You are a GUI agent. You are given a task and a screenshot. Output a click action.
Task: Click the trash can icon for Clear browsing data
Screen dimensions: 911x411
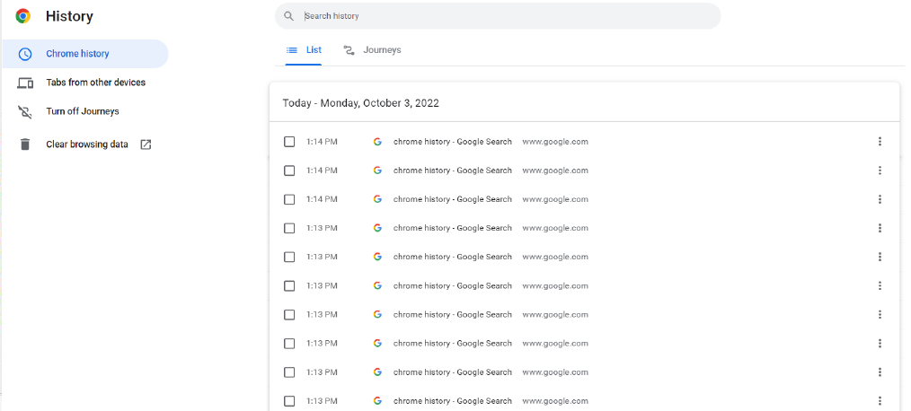[x=25, y=144]
